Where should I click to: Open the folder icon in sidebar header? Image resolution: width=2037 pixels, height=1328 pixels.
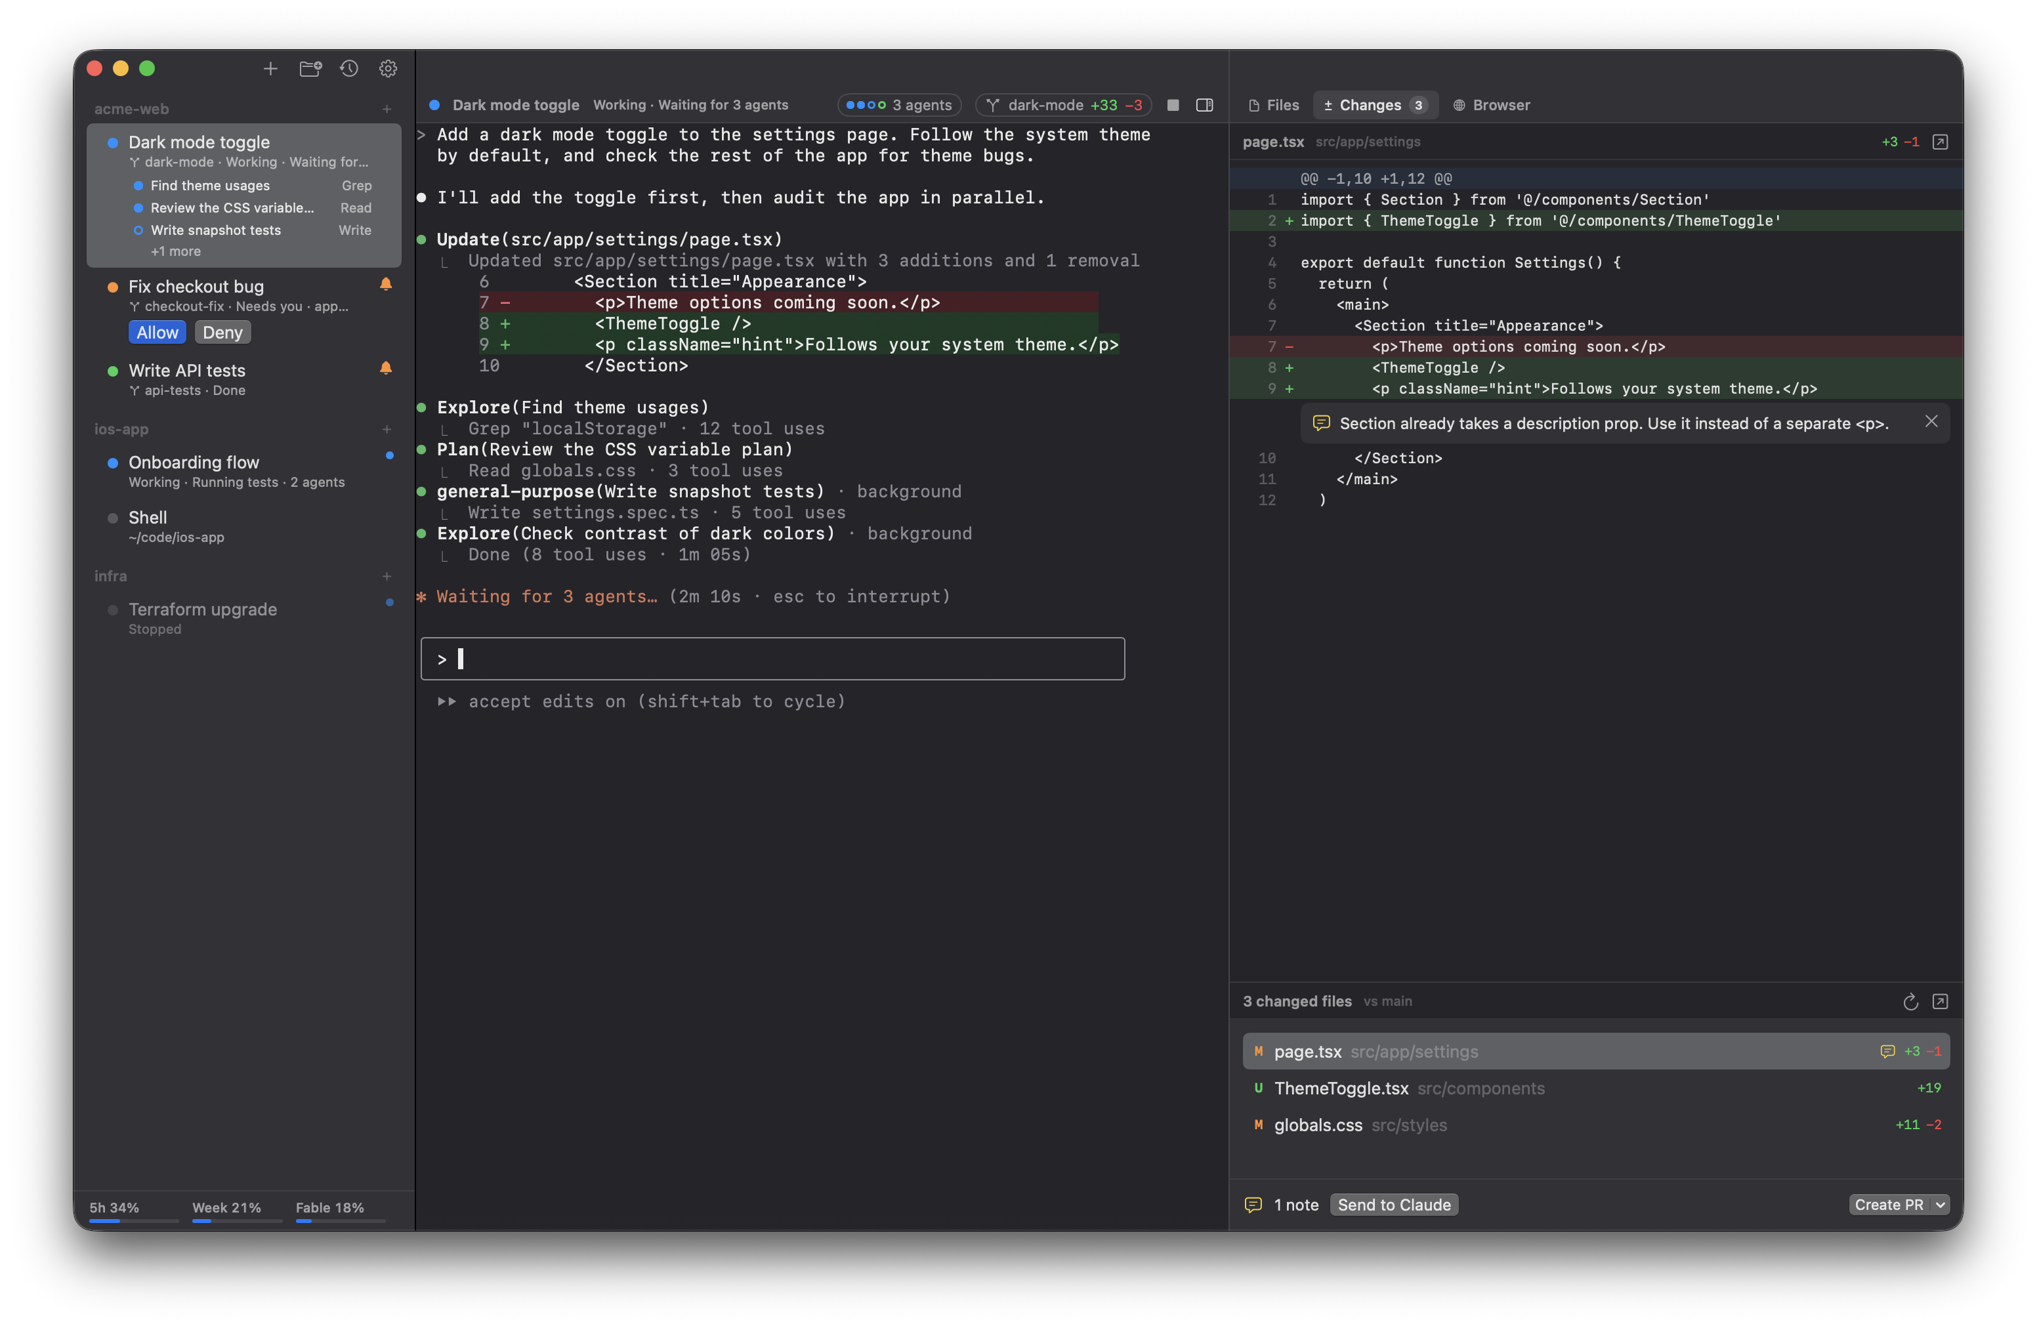pos(310,68)
